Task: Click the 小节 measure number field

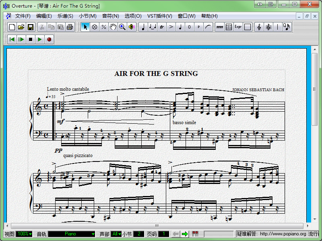Action: pos(139,234)
